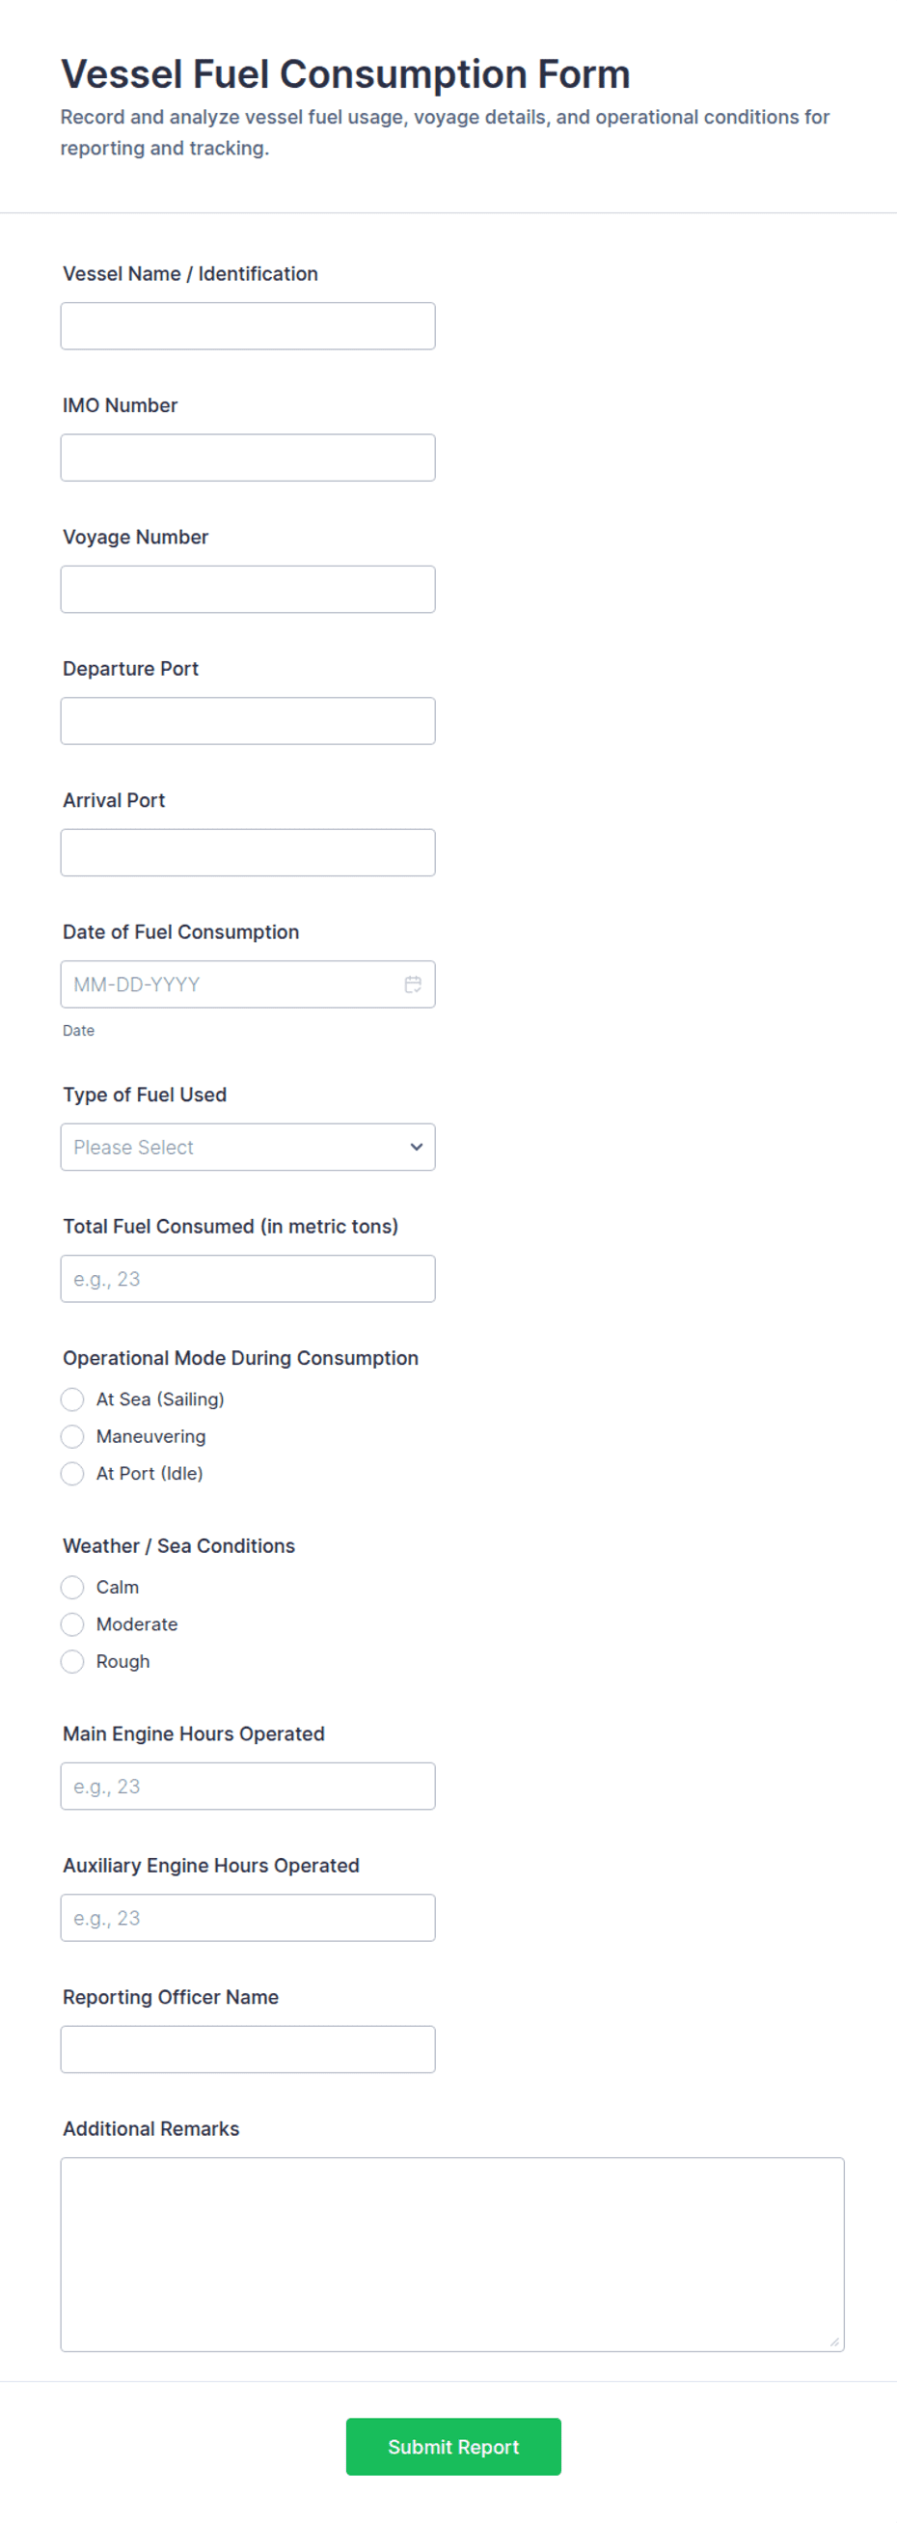Focus the Voyage Number input
Viewport: 897px width, 2523px height.
click(x=248, y=590)
